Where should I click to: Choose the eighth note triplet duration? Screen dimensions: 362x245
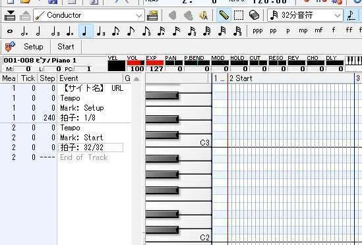146,31
